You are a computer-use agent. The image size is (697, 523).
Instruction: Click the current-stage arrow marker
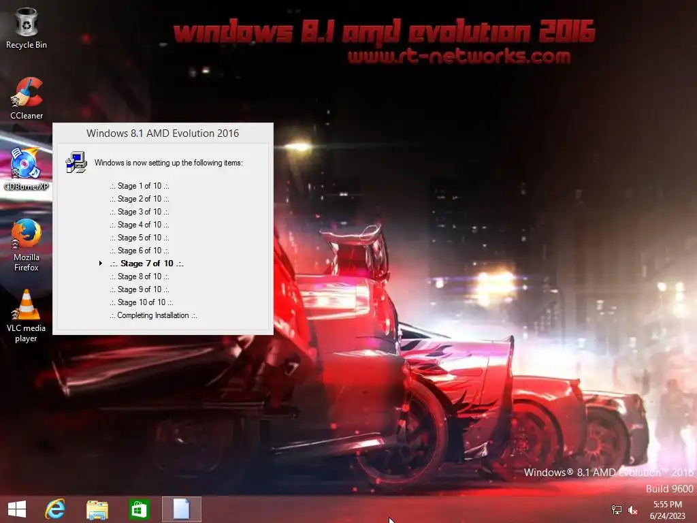click(x=101, y=264)
